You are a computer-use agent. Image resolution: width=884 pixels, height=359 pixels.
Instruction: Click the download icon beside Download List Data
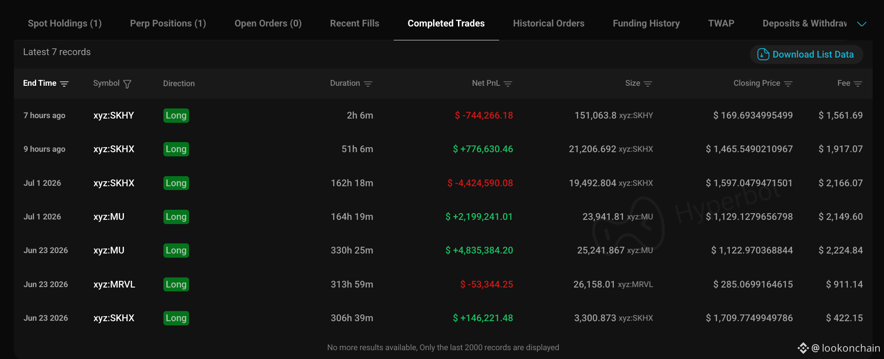click(763, 54)
